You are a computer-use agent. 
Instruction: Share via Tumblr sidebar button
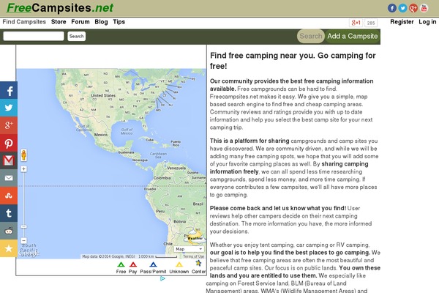[x=9, y=213]
